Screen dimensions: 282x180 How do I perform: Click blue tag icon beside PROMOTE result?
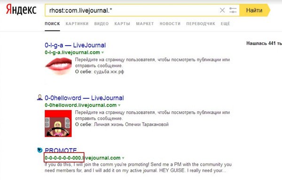(x=39, y=150)
